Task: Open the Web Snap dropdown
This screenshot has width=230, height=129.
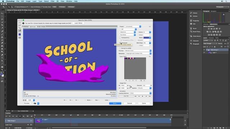Action: (147, 43)
